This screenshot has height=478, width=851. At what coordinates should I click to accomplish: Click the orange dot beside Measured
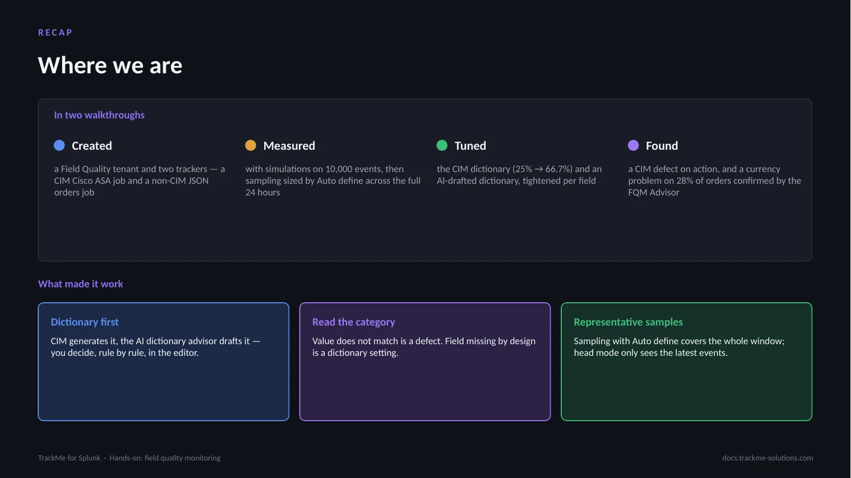tap(251, 145)
